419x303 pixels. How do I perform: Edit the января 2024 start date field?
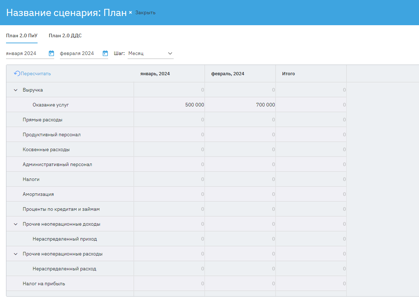pos(25,53)
